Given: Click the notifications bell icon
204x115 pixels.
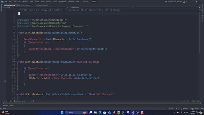Looking at the screenshot, I should 202,109.
